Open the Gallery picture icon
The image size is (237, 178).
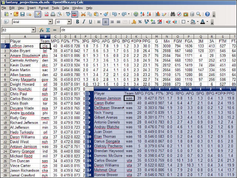(186, 14)
